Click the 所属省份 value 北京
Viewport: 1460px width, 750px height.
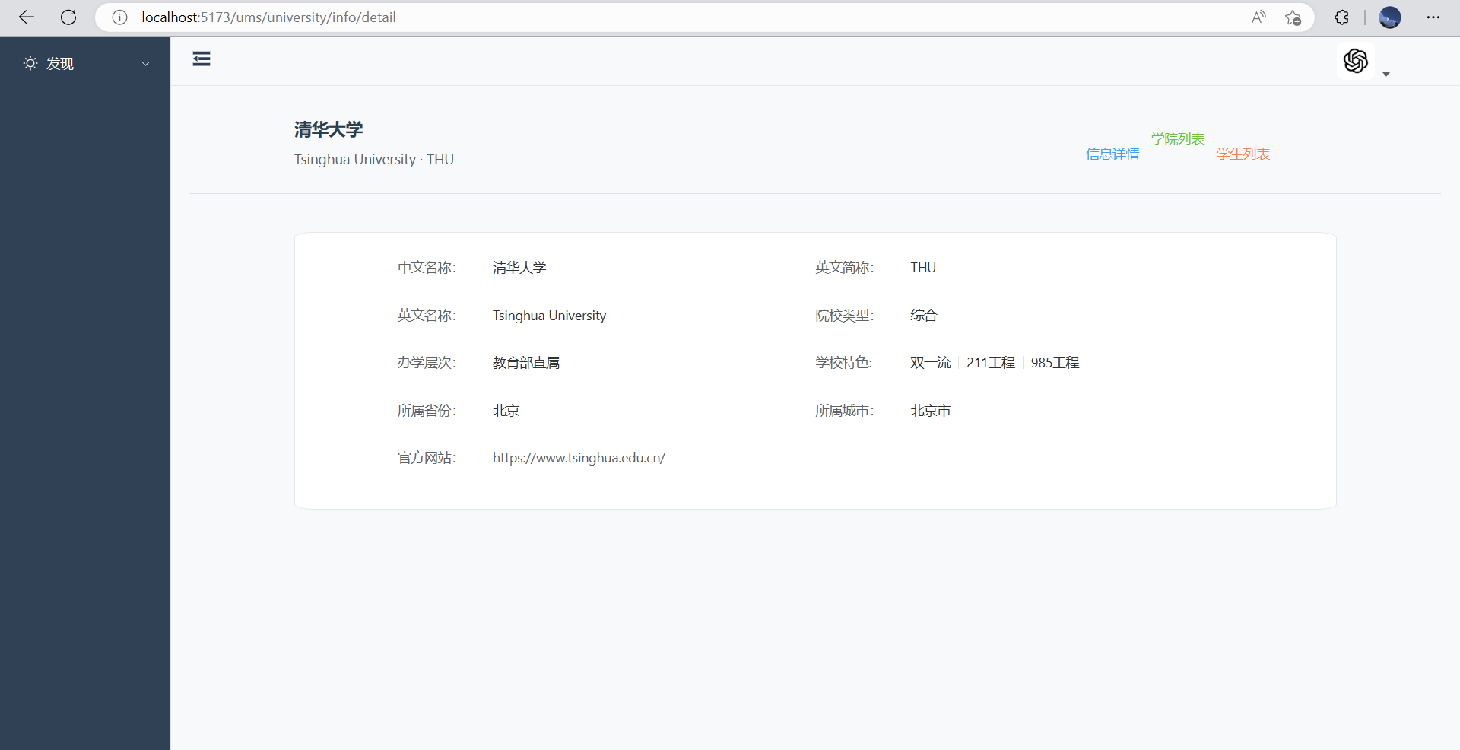(x=506, y=411)
